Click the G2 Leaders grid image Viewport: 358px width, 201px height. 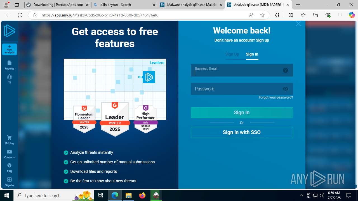[x=115, y=89]
